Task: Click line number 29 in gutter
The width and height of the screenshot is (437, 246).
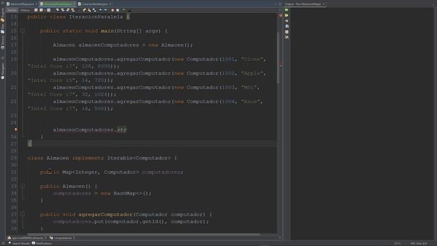Action: (x=14, y=158)
